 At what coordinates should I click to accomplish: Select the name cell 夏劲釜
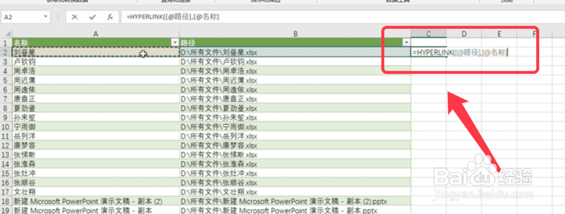(96, 108)
